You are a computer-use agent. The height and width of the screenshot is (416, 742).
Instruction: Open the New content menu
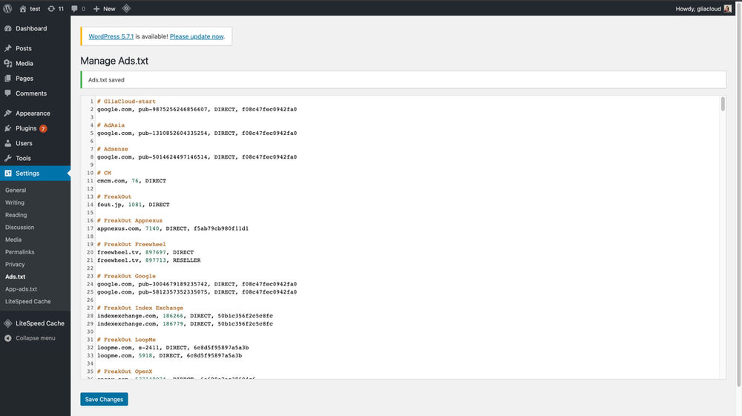pos(104,8)
